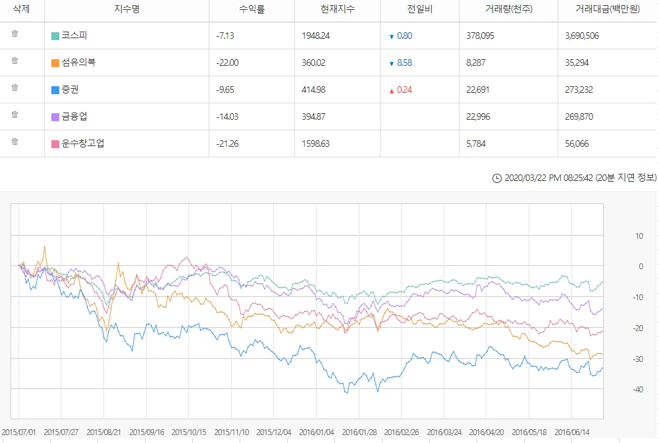659x443 pixels.
Task: Click the y-axis label 10
Action: [x=639, y=236]
